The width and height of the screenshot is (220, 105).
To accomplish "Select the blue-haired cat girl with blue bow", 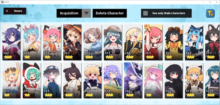I will [x=194, y=42].
